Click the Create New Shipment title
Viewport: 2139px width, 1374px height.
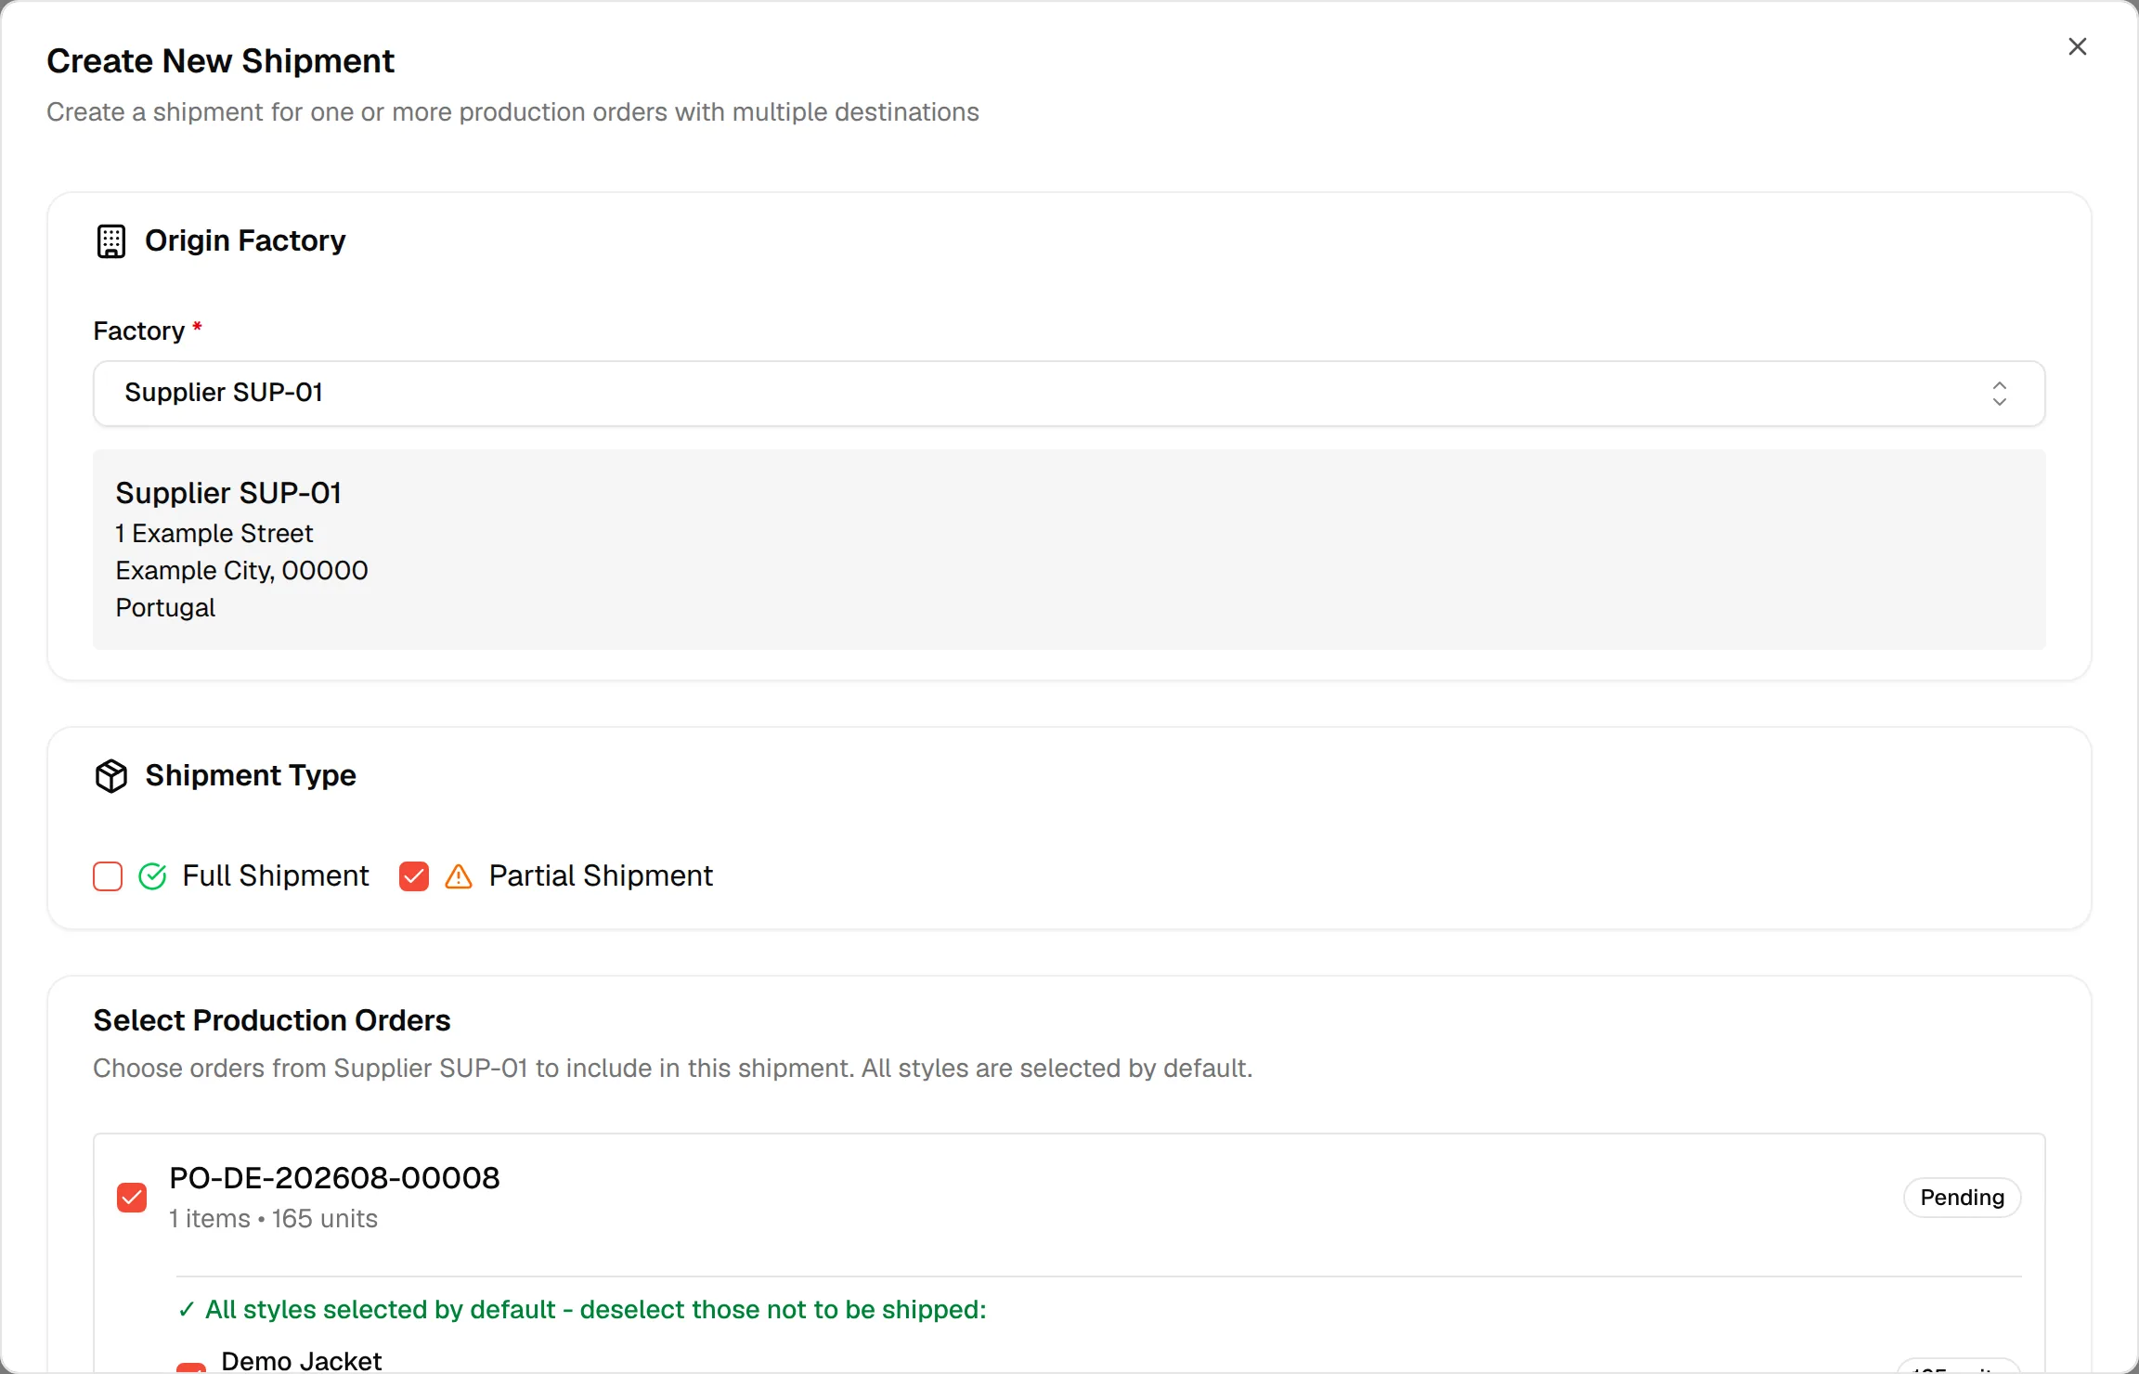(x=220, y=61)
